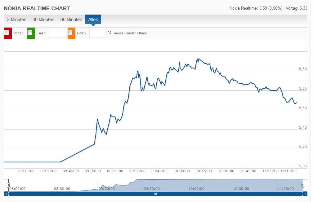Click the 09:00:00 x-axis label in main chart
Screen dimensions: 313x202
coord(93,171)
